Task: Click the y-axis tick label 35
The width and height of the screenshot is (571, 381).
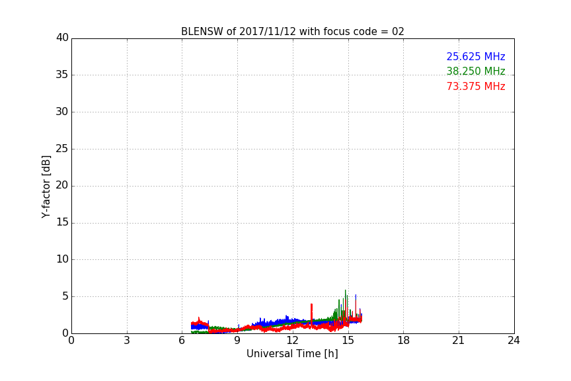Action: pos(62,75)
